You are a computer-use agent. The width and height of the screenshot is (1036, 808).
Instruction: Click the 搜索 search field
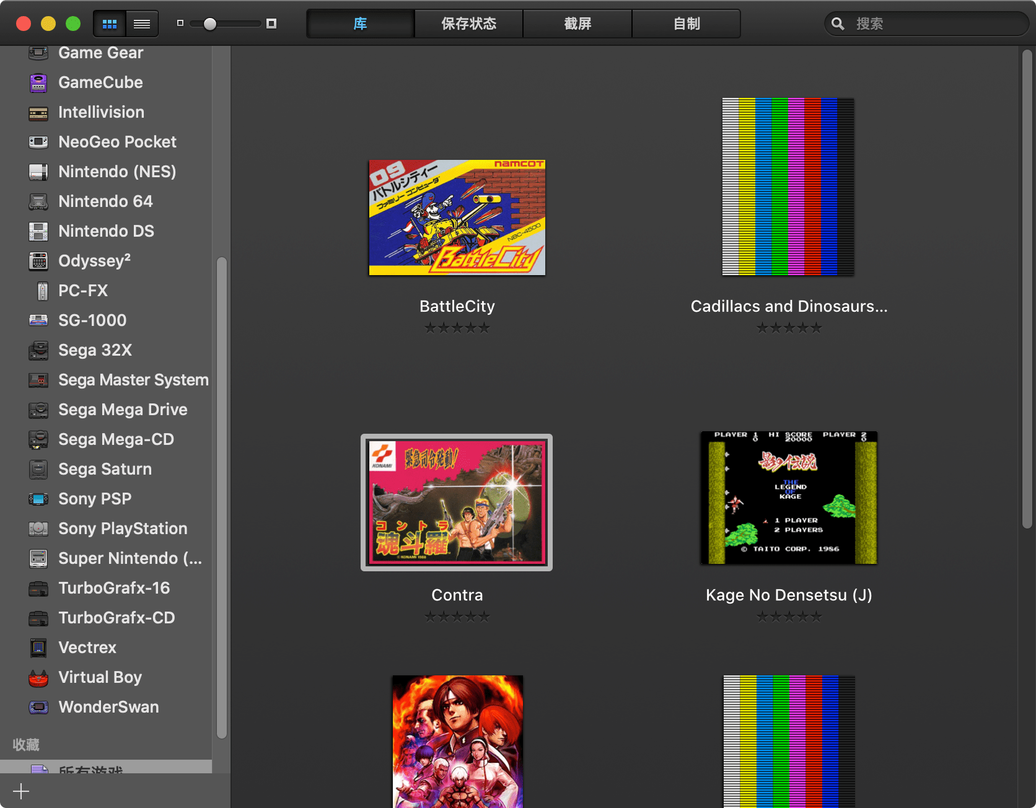(926, 24)
